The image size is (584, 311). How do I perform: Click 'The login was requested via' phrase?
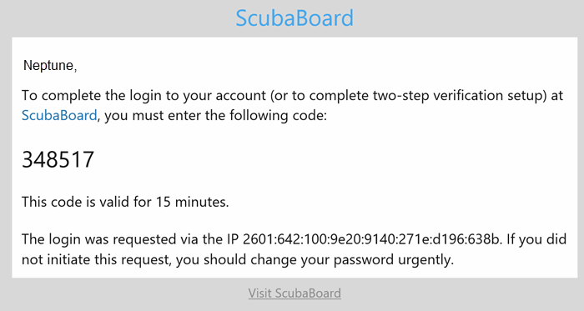pyautogui.click(x=109, y=238)
